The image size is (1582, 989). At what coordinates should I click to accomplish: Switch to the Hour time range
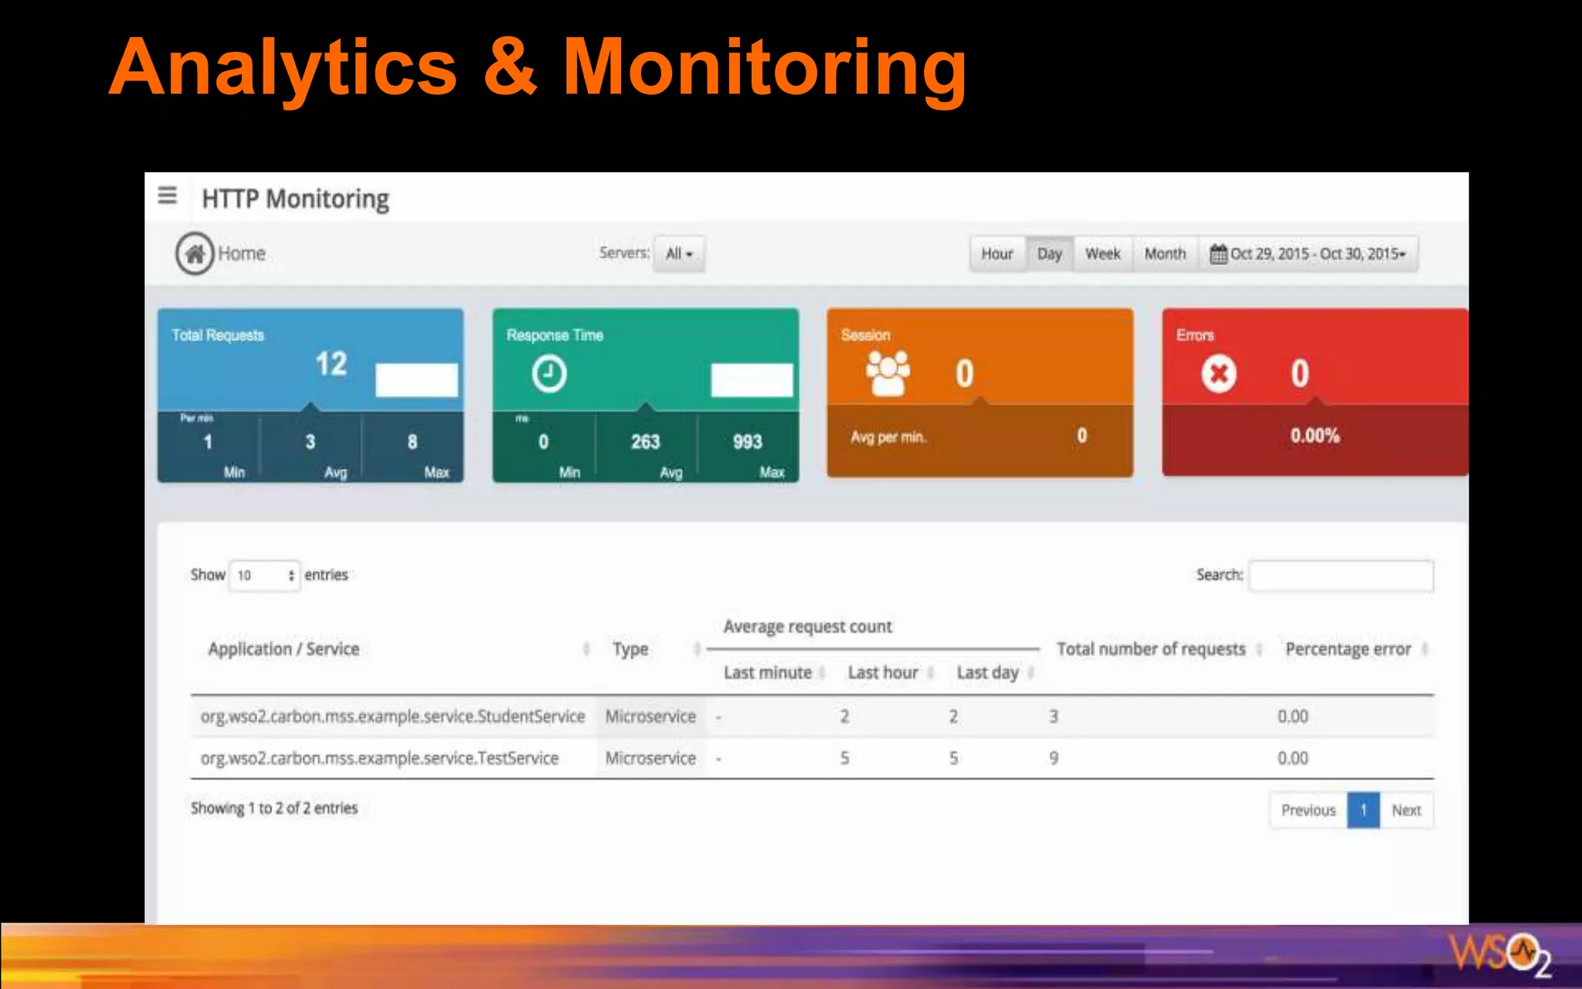click(996, 254)
